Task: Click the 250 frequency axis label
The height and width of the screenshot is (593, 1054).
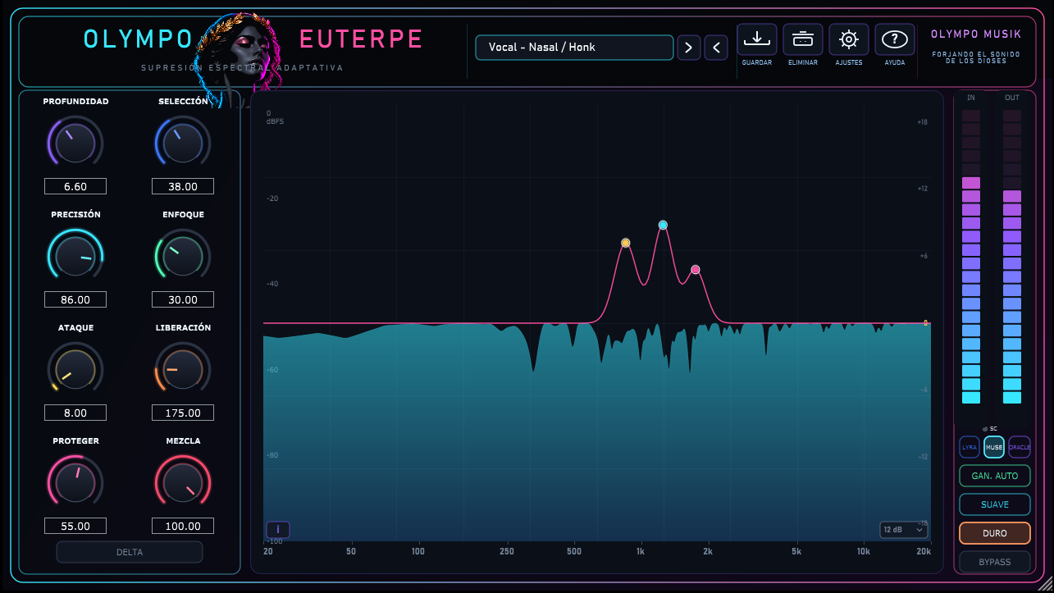Action: pyautogui.click(x=507, y=551)
